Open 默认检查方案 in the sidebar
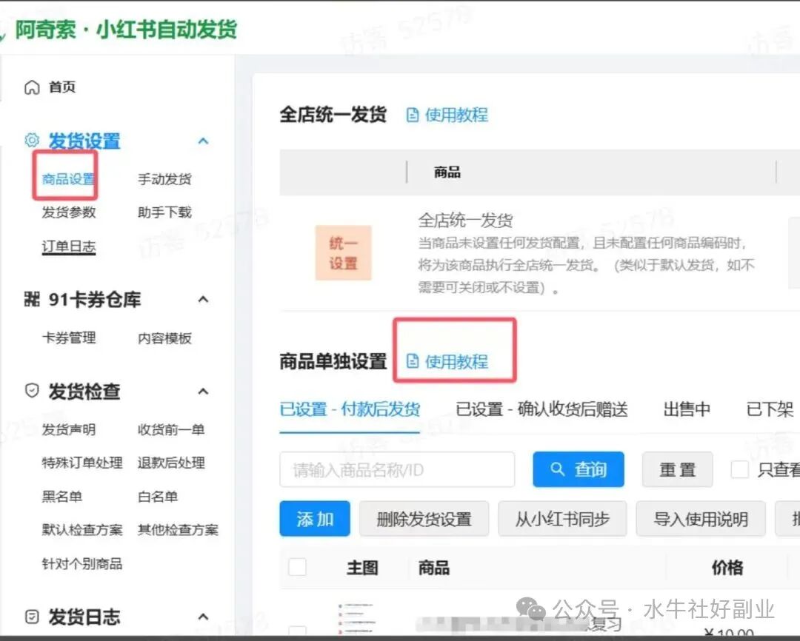The image size is (800, 641). (82, 530)
